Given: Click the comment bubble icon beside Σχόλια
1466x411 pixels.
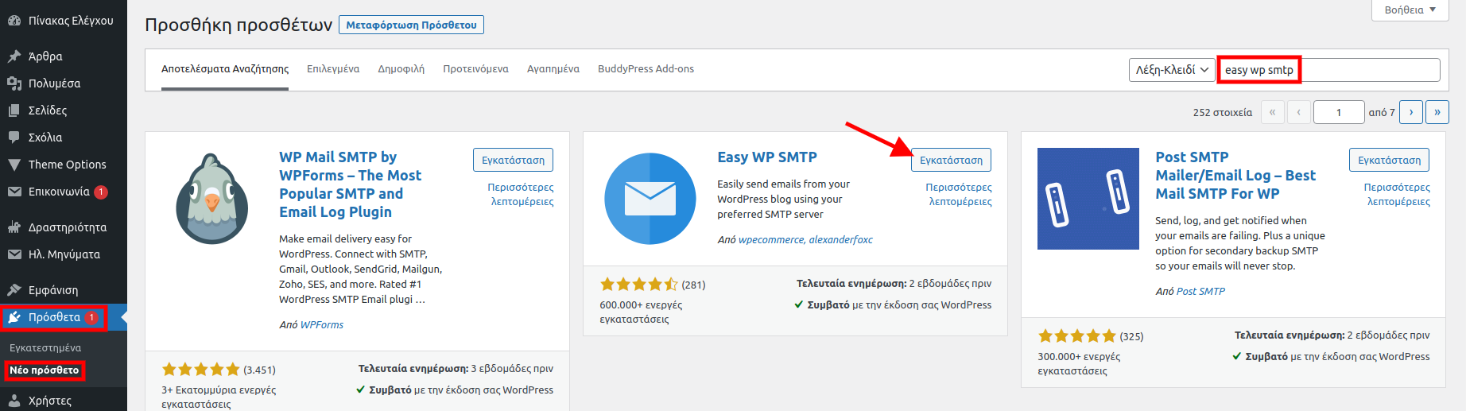Looking at the screenshot, I should (14, 138).
